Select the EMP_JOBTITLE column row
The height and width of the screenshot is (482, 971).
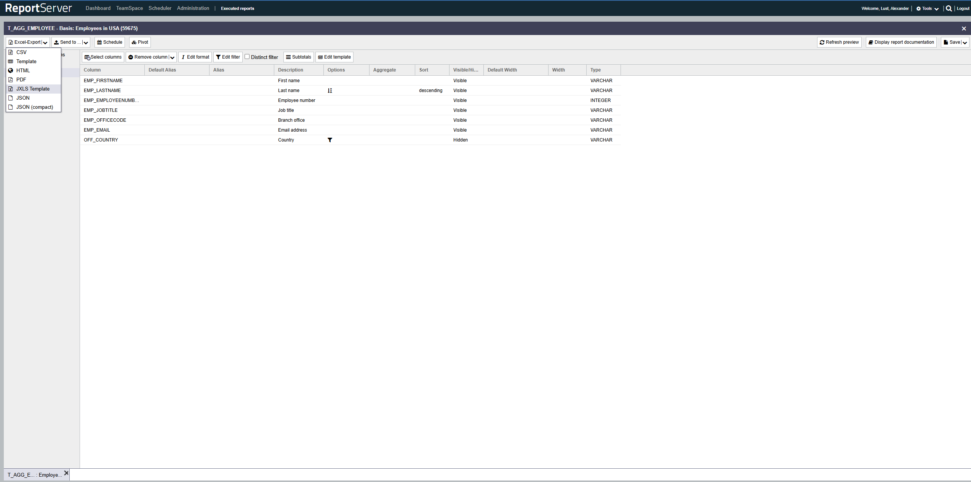101,110
